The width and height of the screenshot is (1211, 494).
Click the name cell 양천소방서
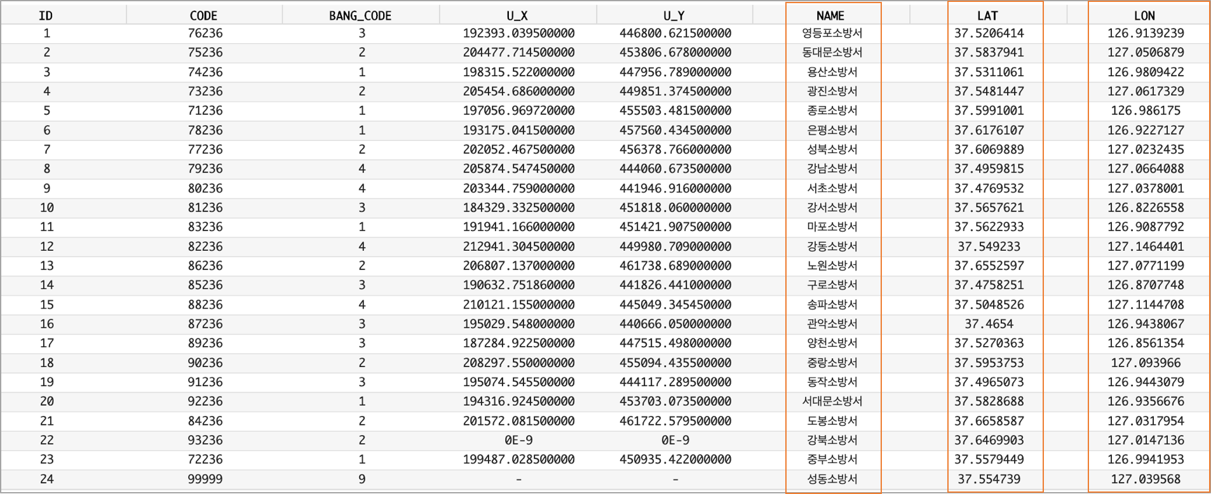(x=832, y=343)
